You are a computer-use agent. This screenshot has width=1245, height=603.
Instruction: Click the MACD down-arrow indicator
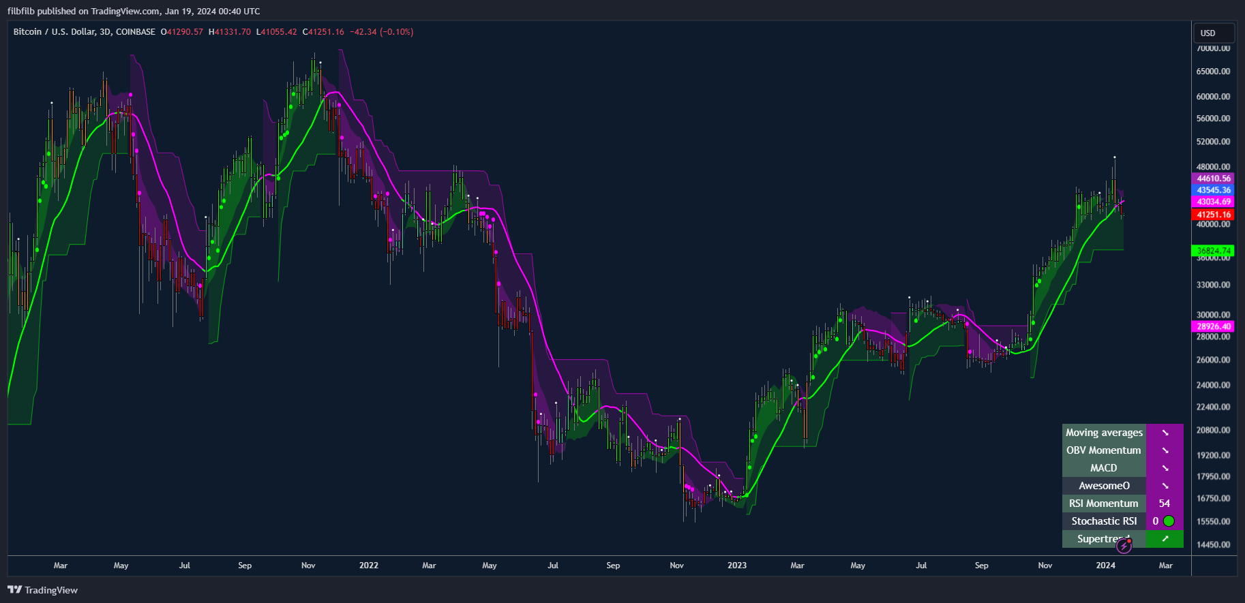coord(1165,468)
